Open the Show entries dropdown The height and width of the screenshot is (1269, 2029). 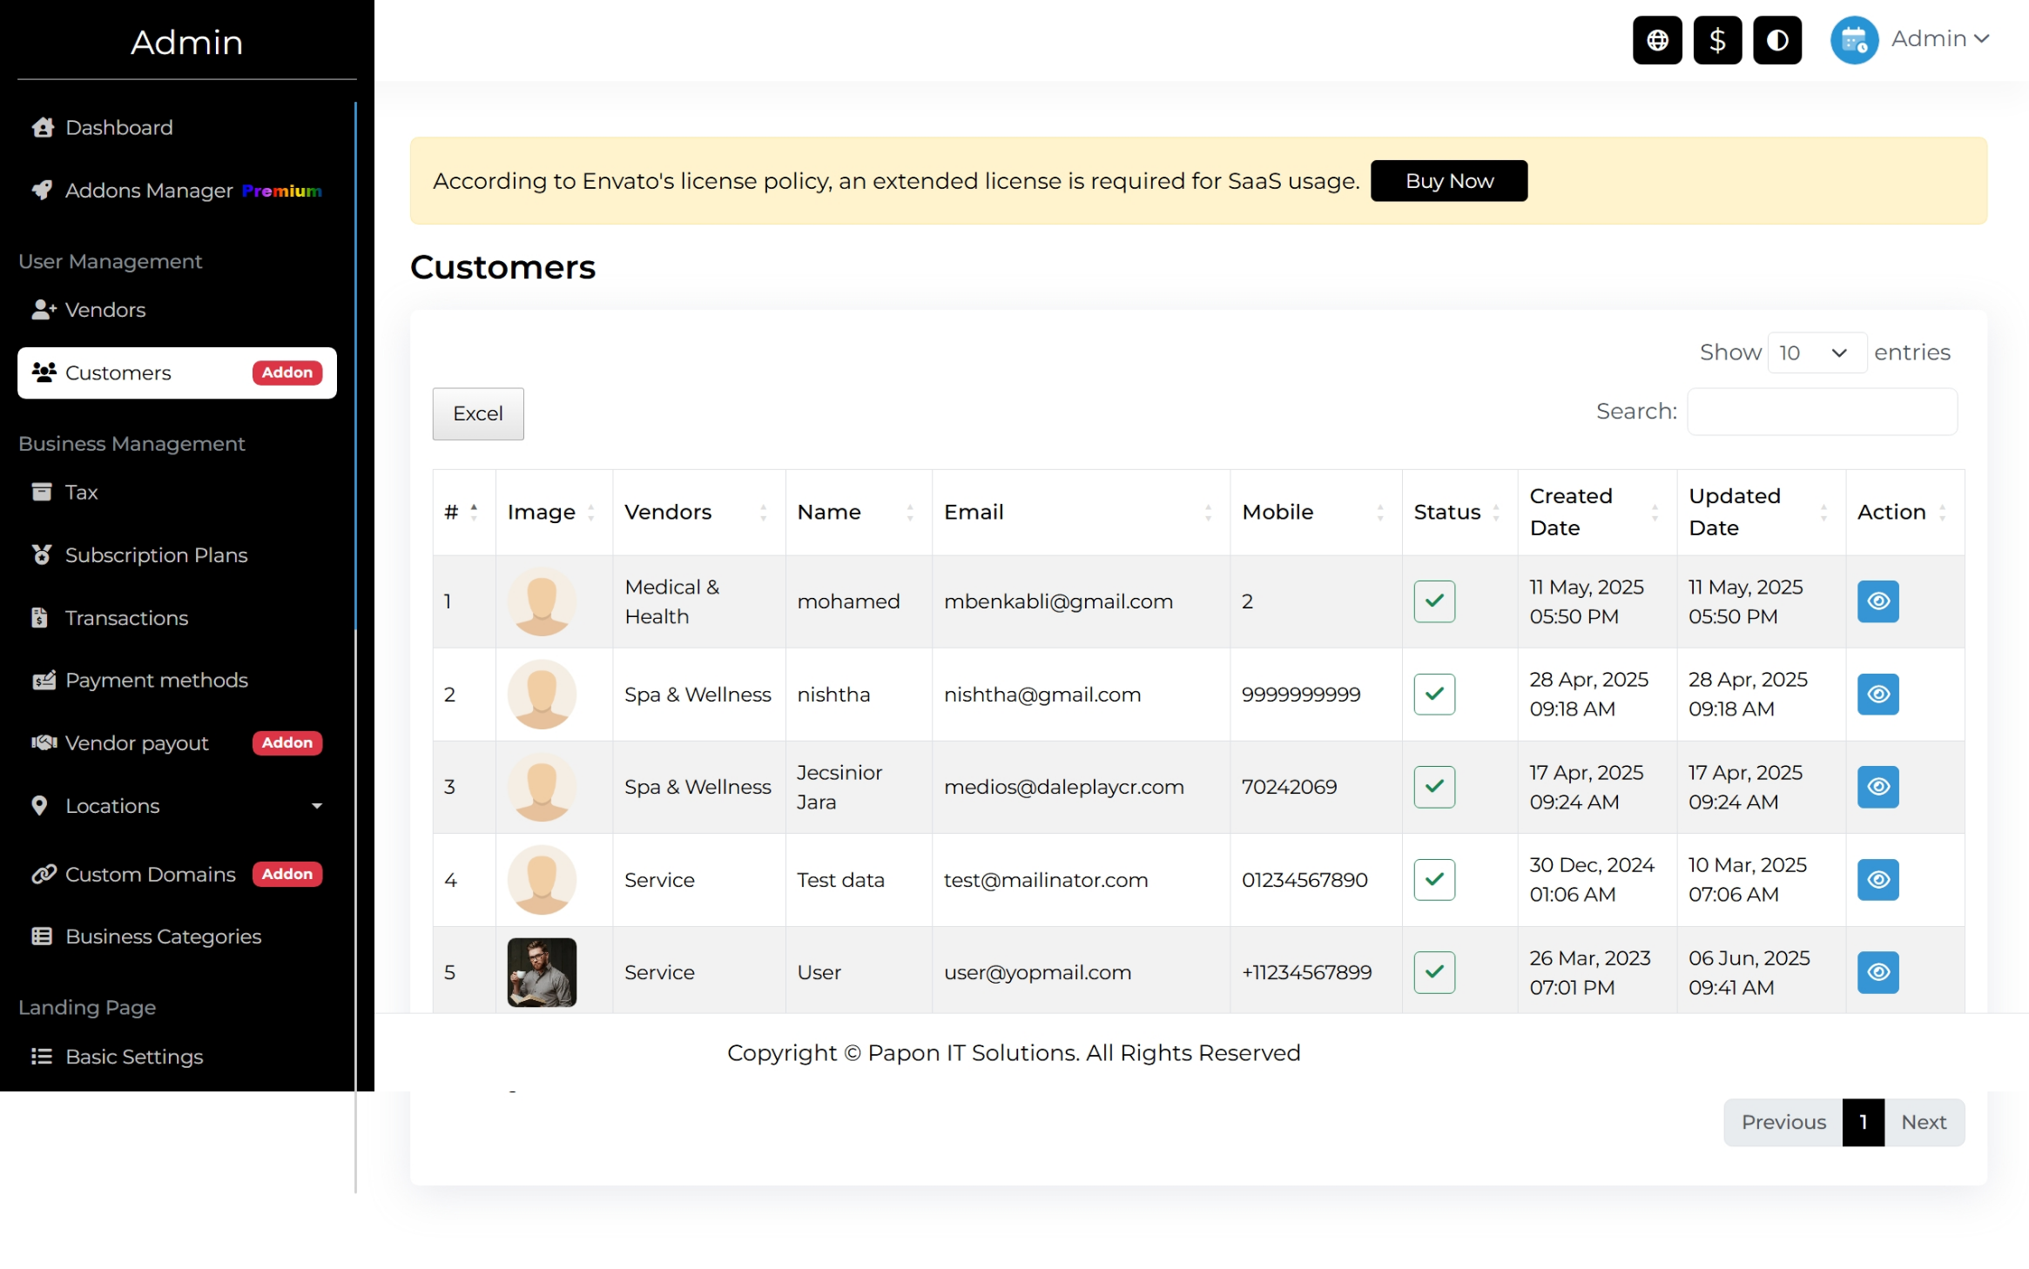pyautogui.click(x=1816, y=352)
